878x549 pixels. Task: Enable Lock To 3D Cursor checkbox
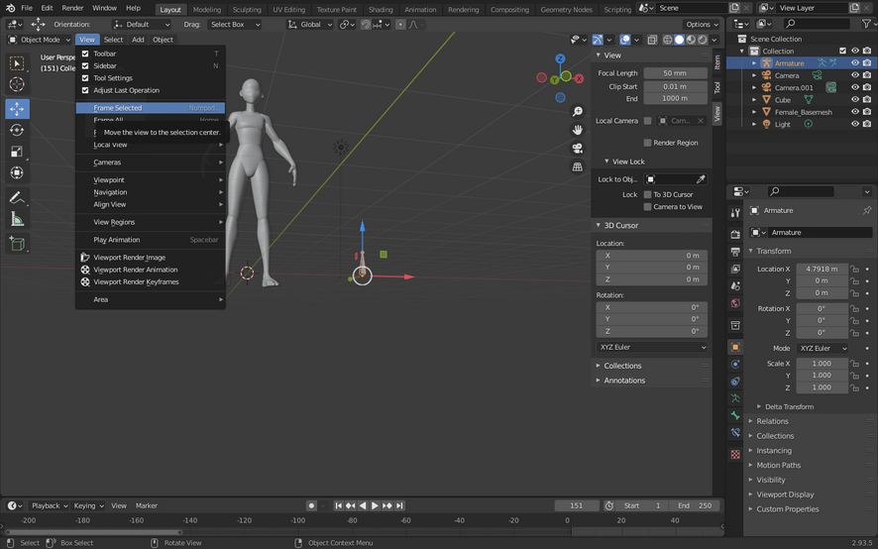647,194
